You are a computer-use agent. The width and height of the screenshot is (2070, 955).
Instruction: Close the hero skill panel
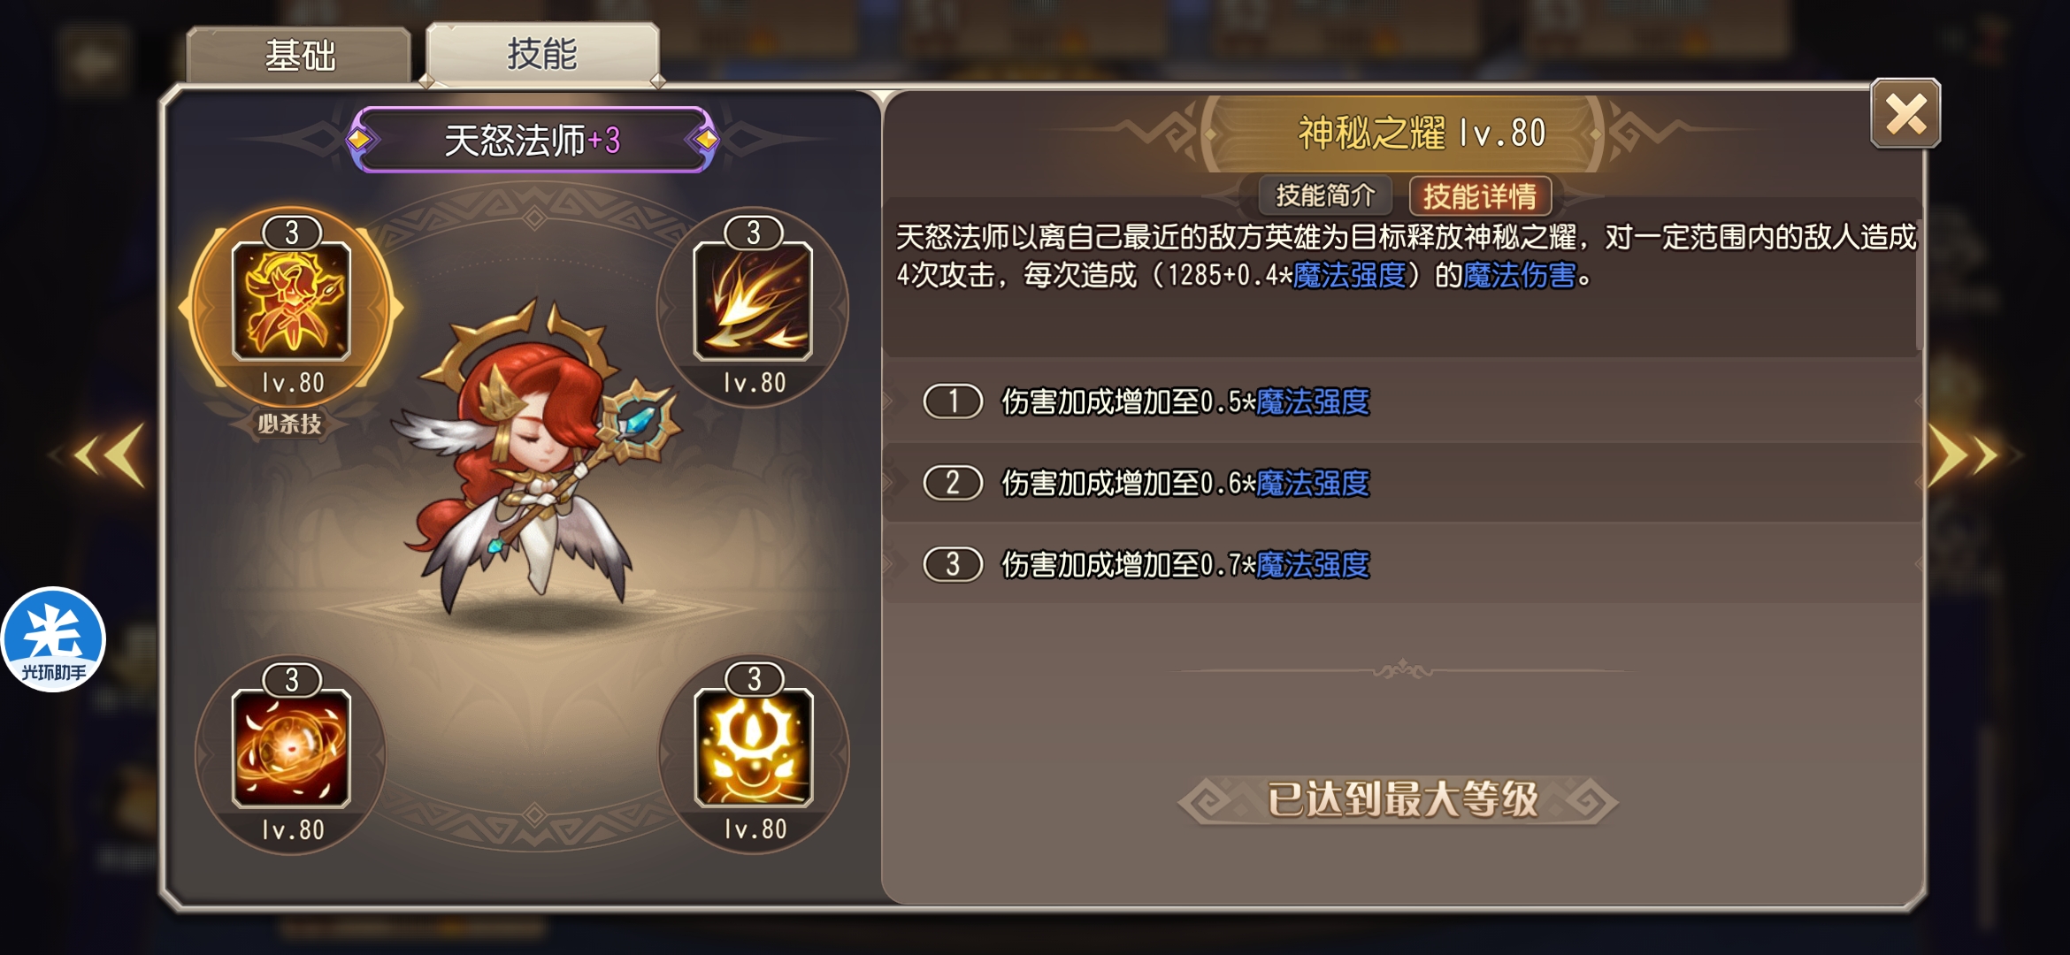pyautogui.click(x=1905, y=114)
